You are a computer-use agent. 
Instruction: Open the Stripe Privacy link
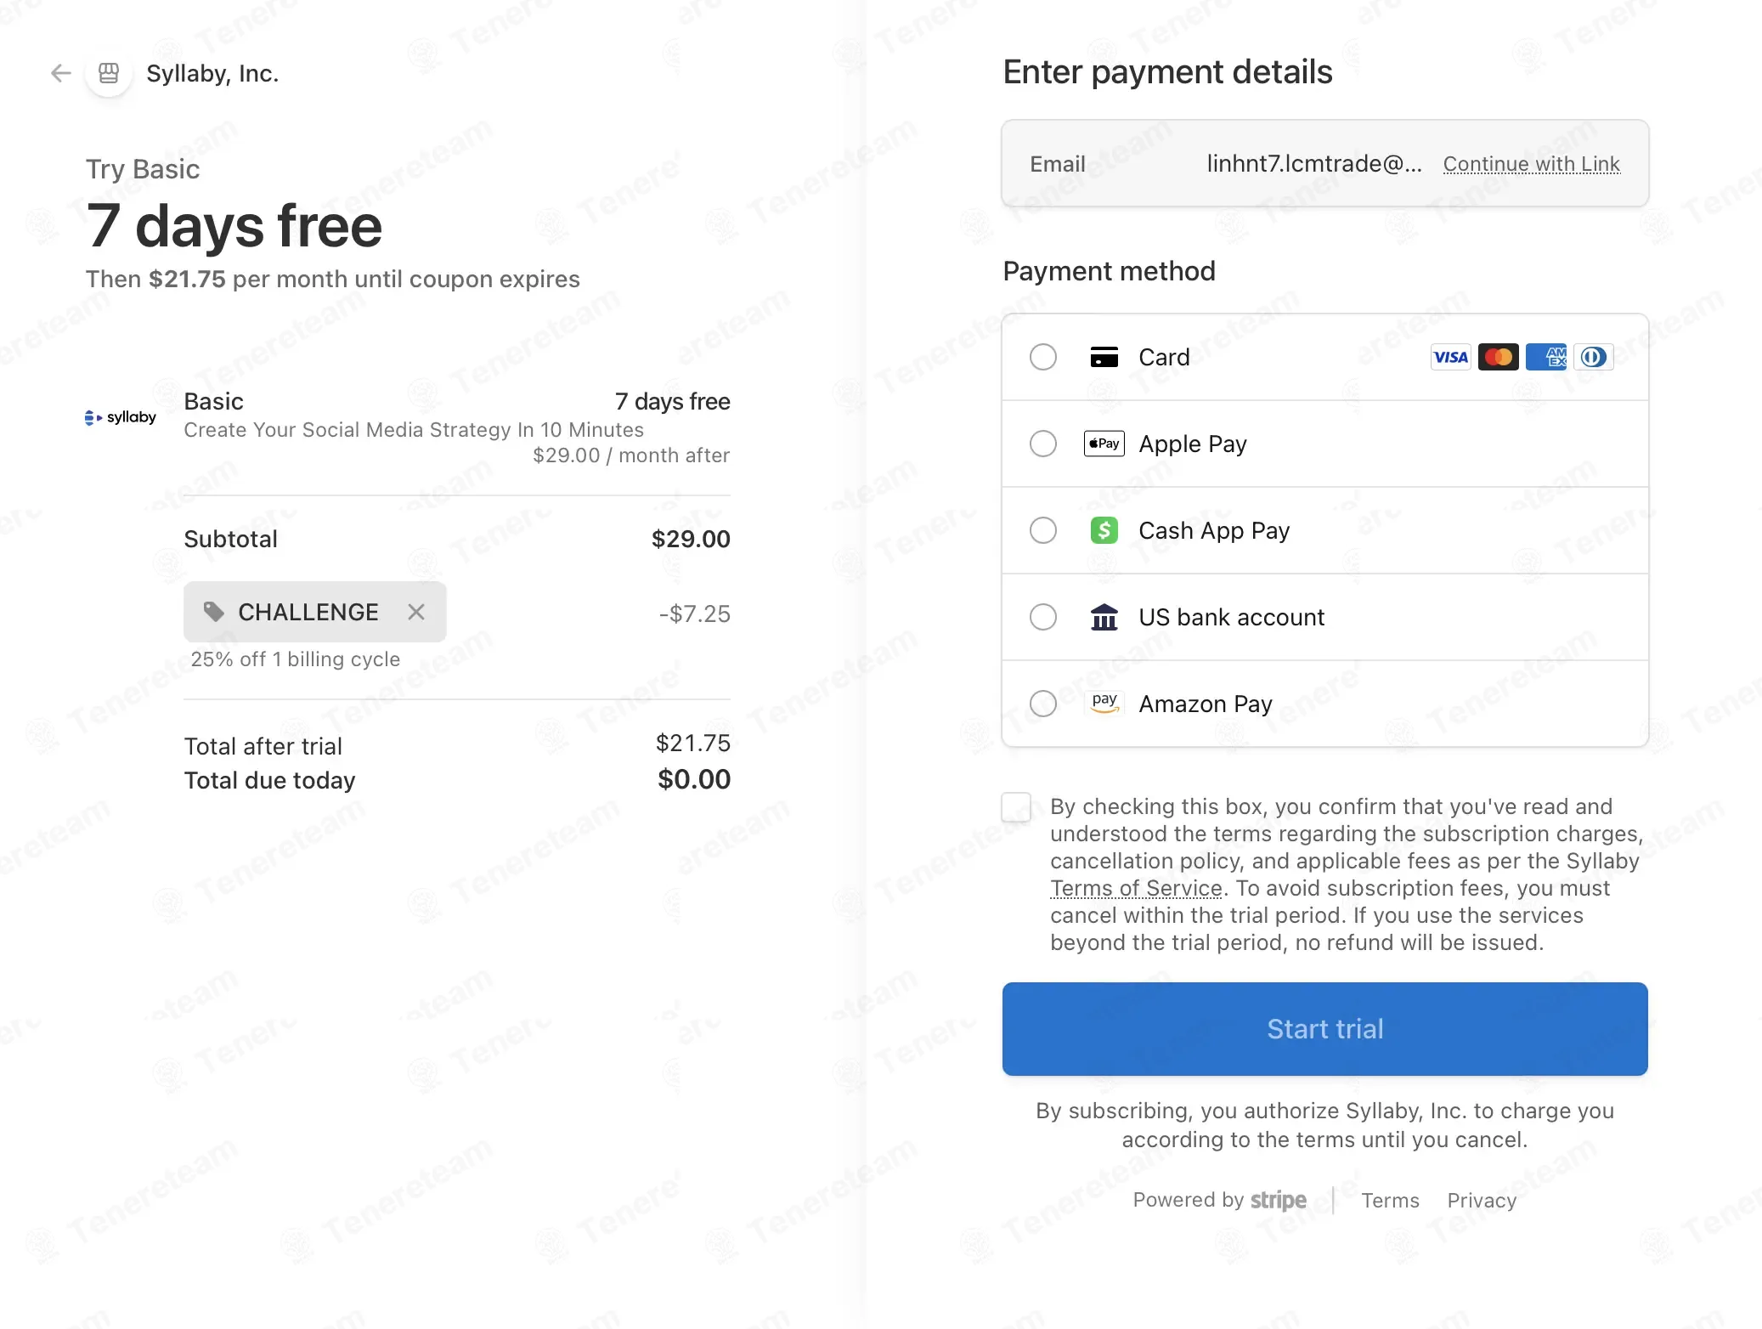1482,1201
